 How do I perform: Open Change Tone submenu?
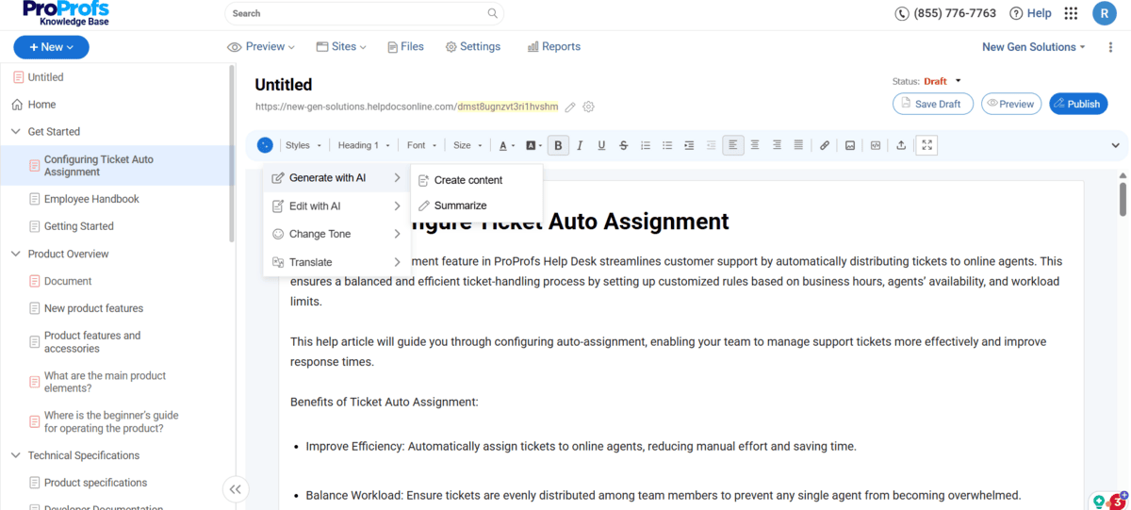(336, 234)
